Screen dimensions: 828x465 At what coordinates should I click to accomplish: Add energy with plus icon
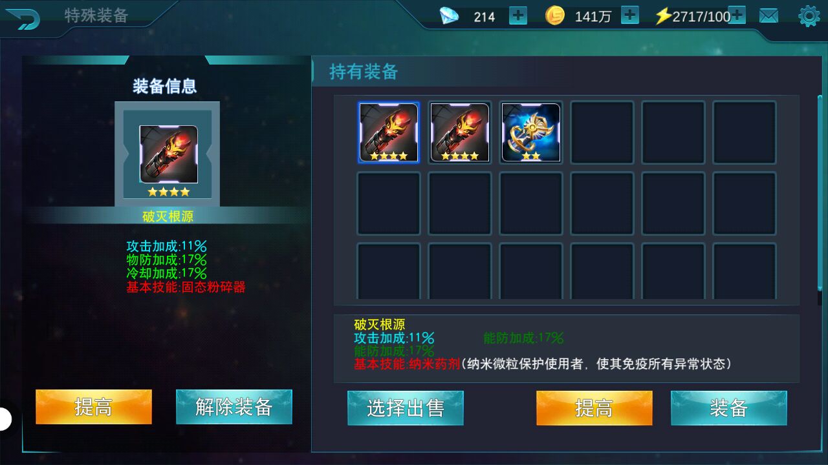coord(737,15)
